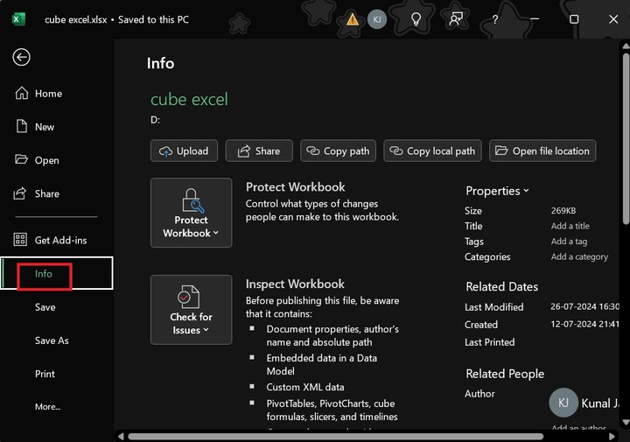630x442 pixels.
Task: Click the feedback person icon
Action: 455,18
